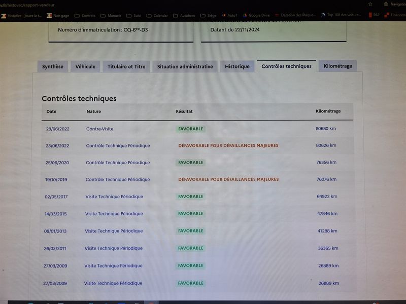Image resolution: width=406 pixels, height=304 pixels.
Task: Select the Datant du 22/11/2024 text
Action: click(235, 29)
